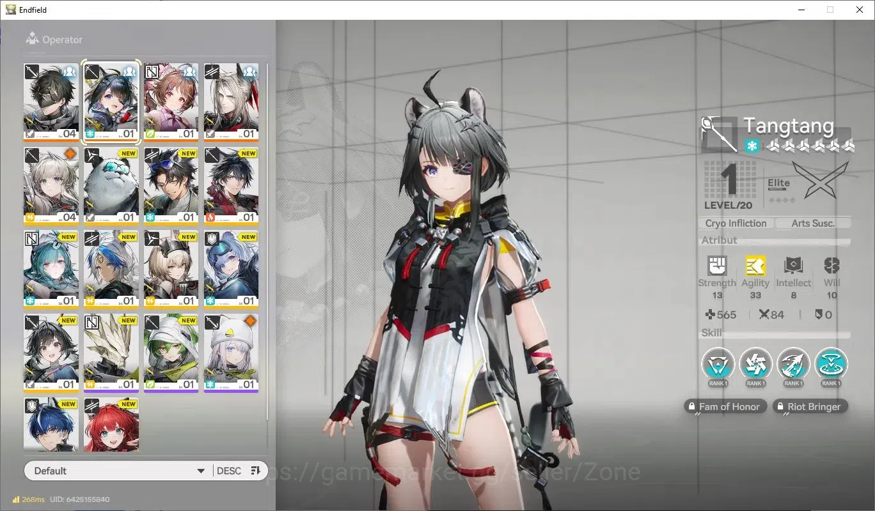
Task: Click the operator star rarity row
Action: click(x=810, y=146)
